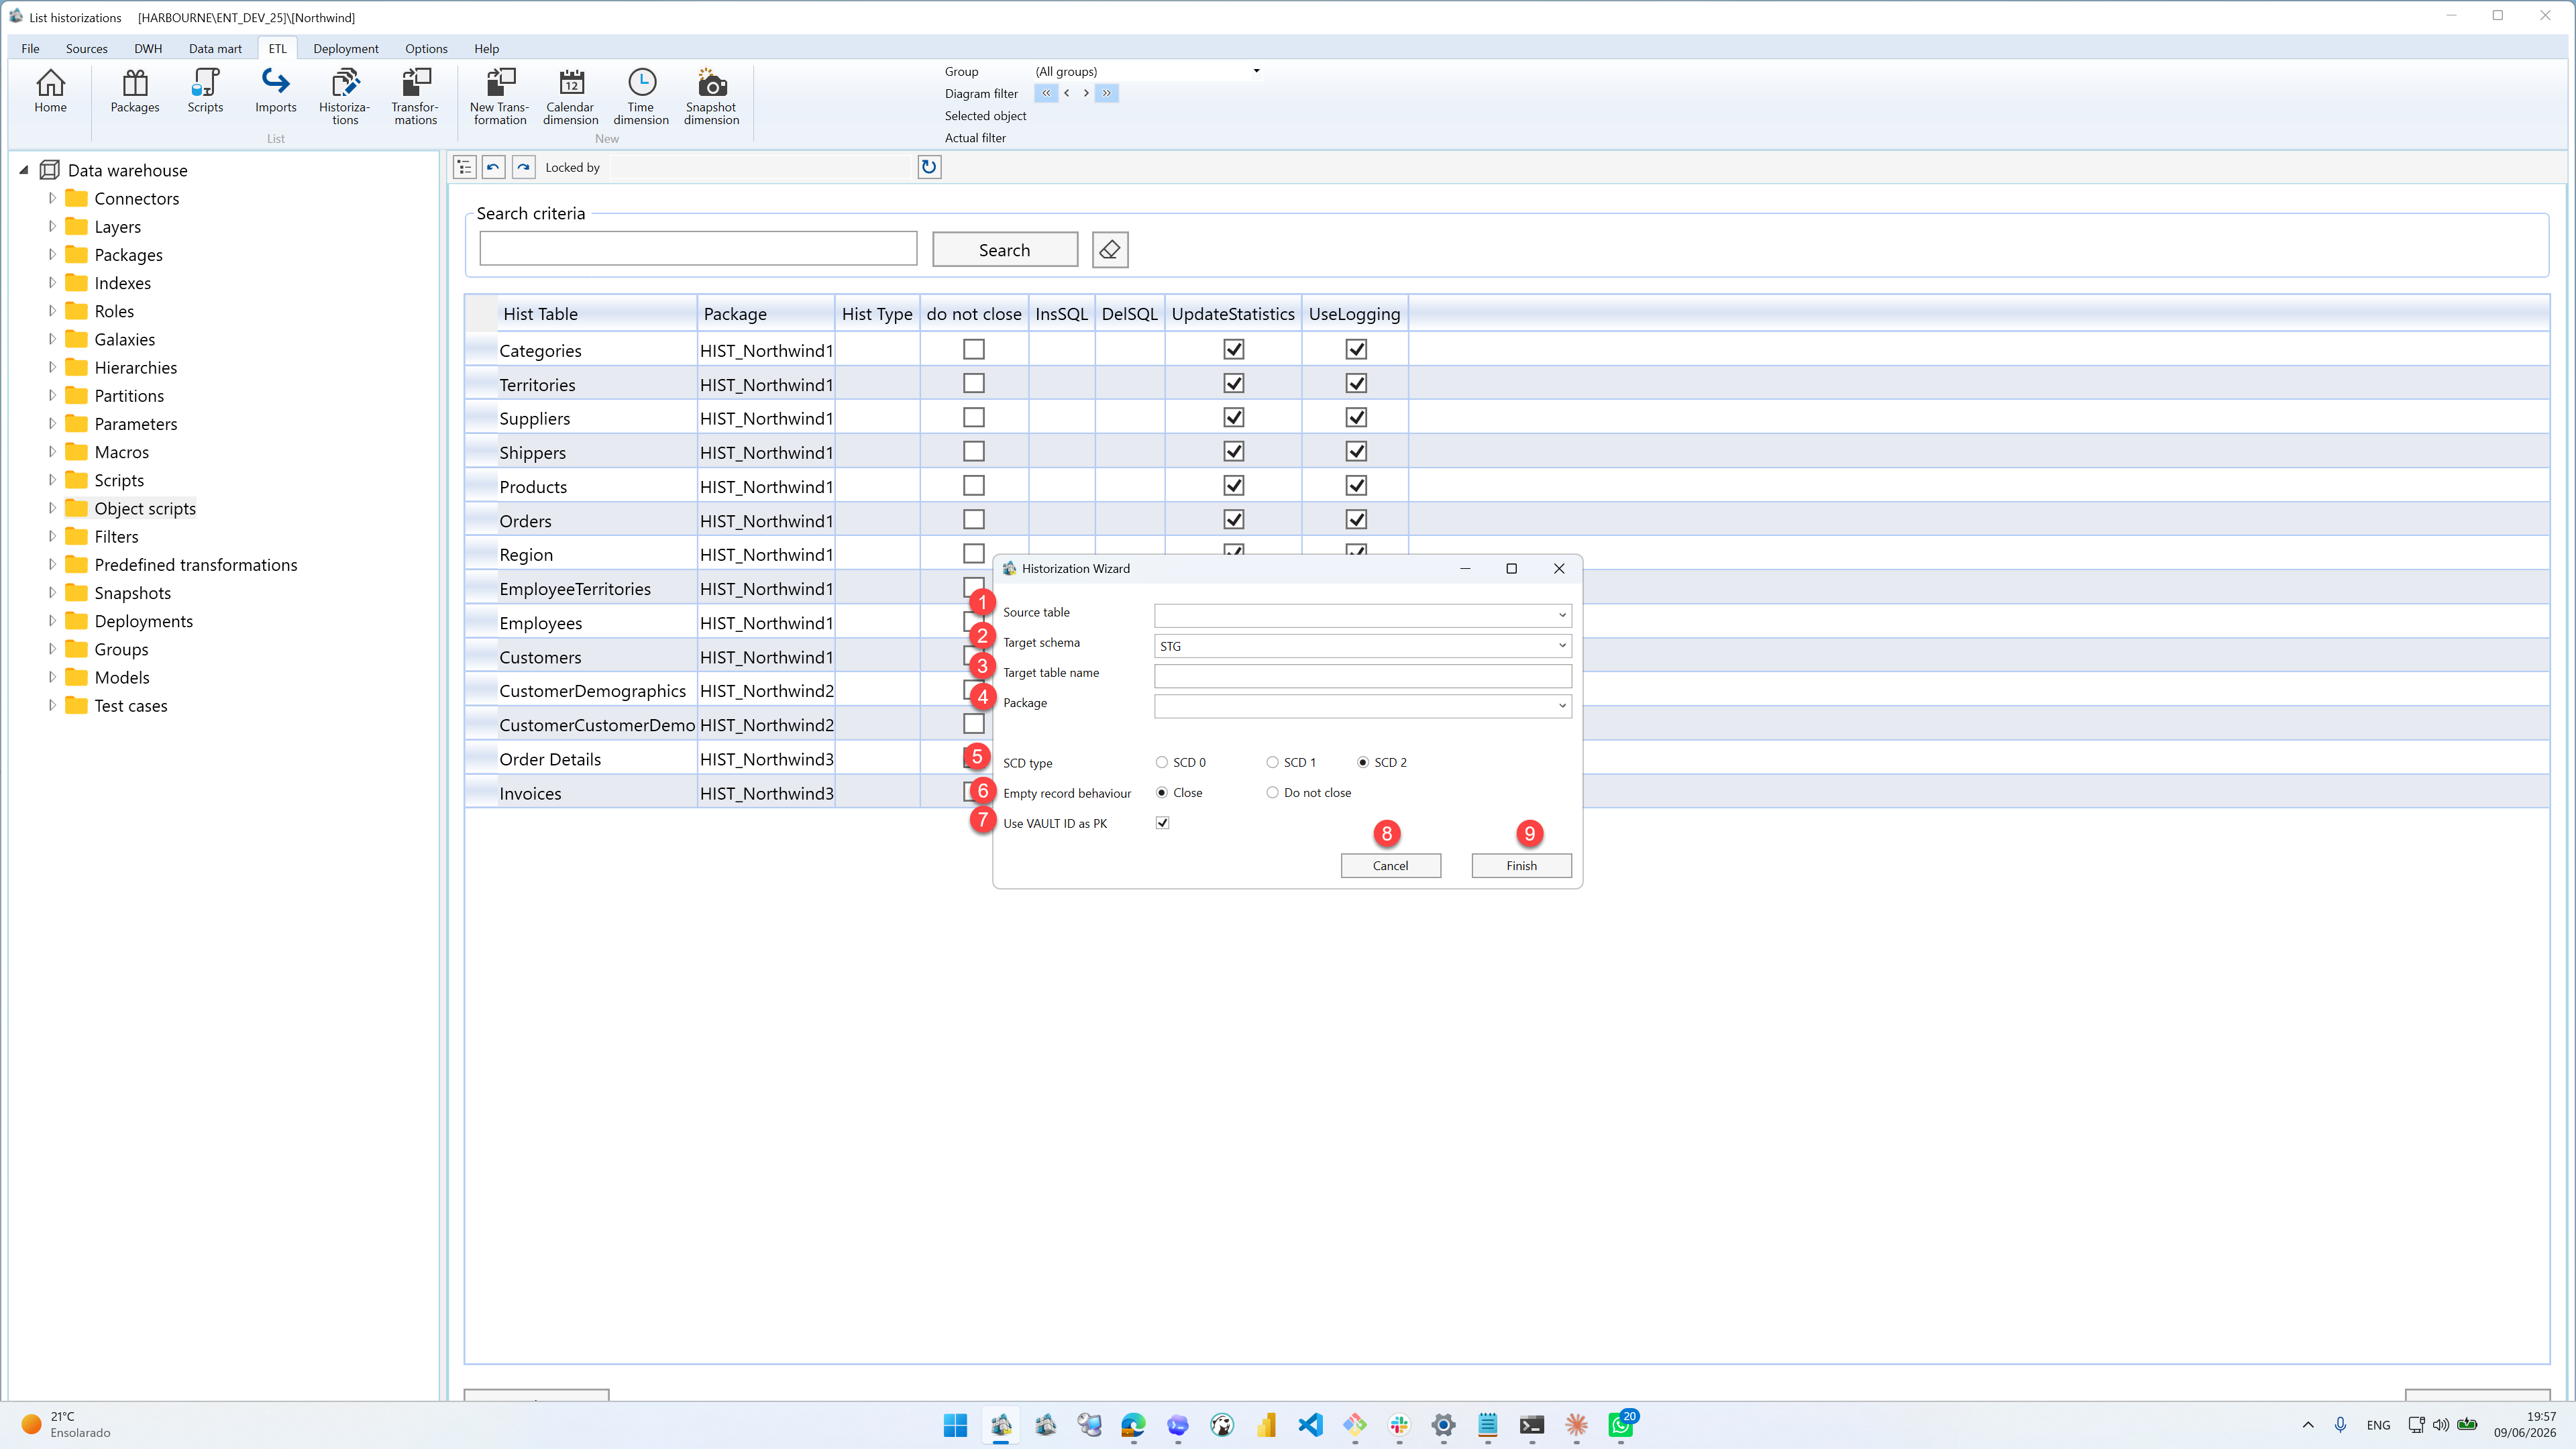Open Windows Start menu on taskbar
This screenshot has height=1449, width=2576.
(x=955, y=1425)
